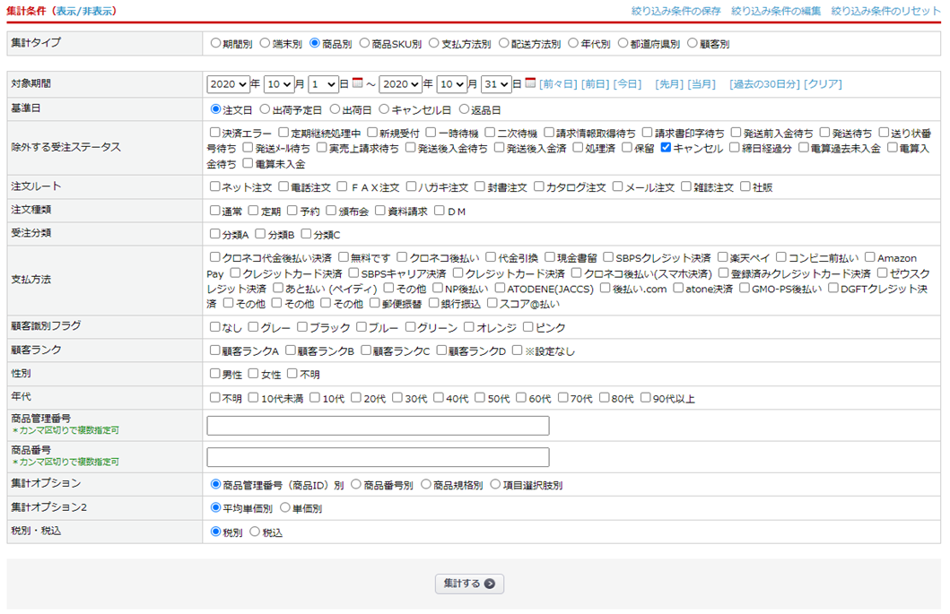Image resolution: width=950 pixels, height=614 pixels.
Task: Click the 商品管理番号 text input field
Action: point(378,426)
